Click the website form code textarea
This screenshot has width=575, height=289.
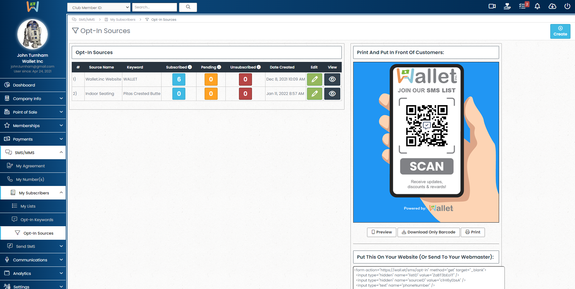pyautogui.click(x=429, y=278)
